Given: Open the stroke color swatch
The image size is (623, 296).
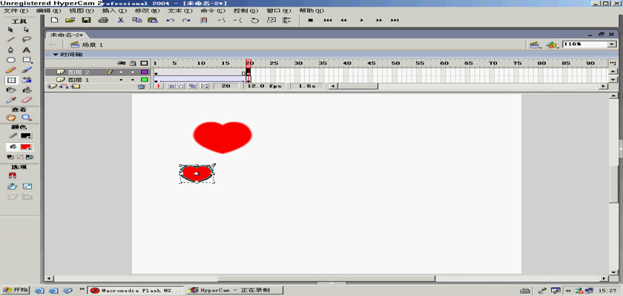Looking at the screenshot, I should (x=26, y=135).
